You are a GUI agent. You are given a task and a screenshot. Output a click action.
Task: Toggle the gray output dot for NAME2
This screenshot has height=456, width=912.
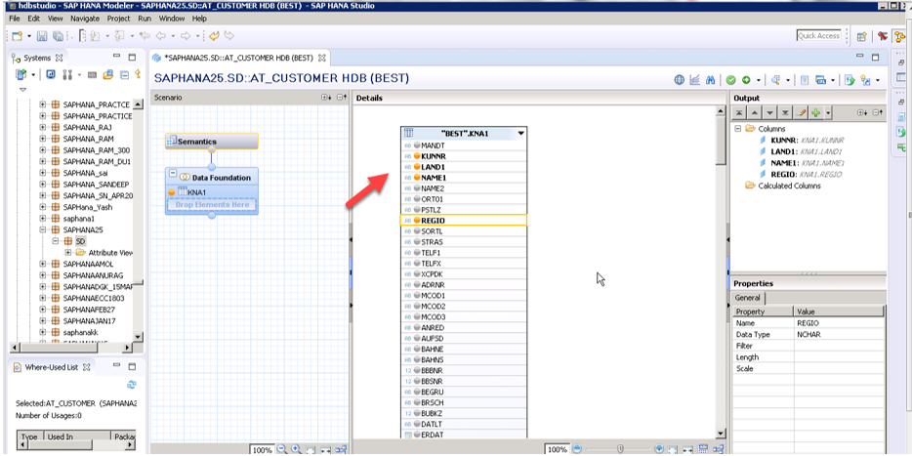click(417, 188)
